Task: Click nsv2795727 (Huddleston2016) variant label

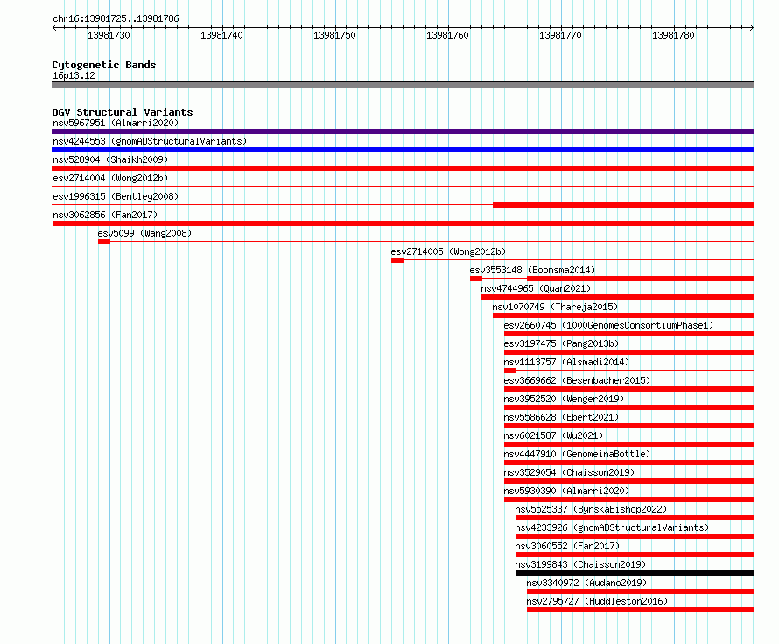Action: (597, 601)
